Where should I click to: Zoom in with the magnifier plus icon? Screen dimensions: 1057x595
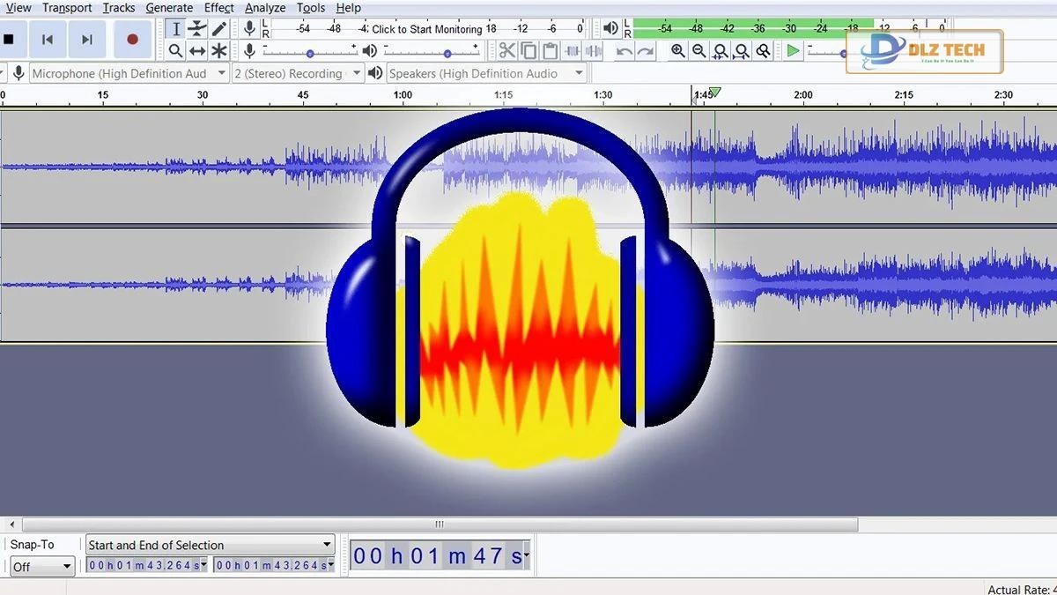pos(677,51)
